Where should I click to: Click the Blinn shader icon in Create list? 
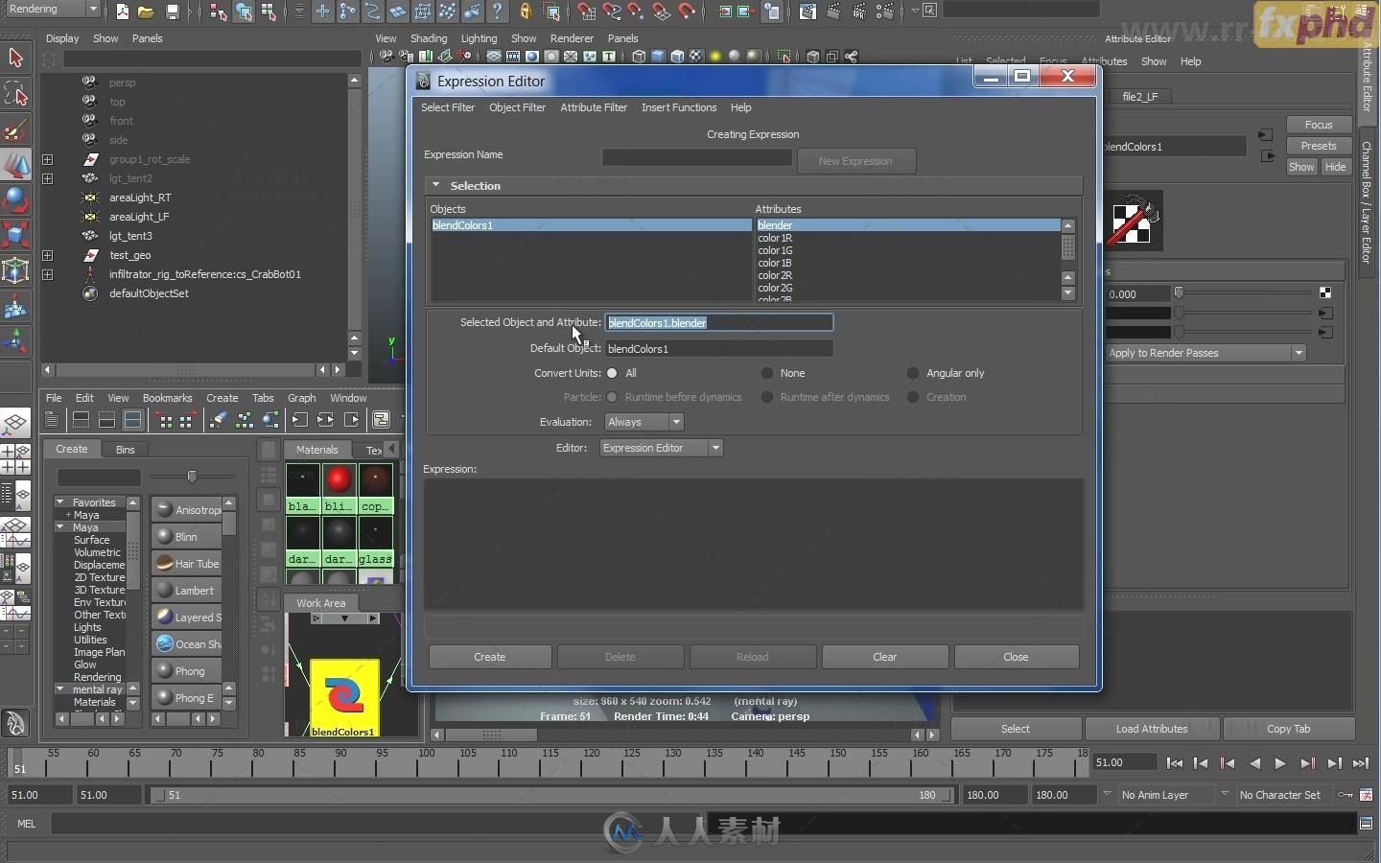click(165, 537)
